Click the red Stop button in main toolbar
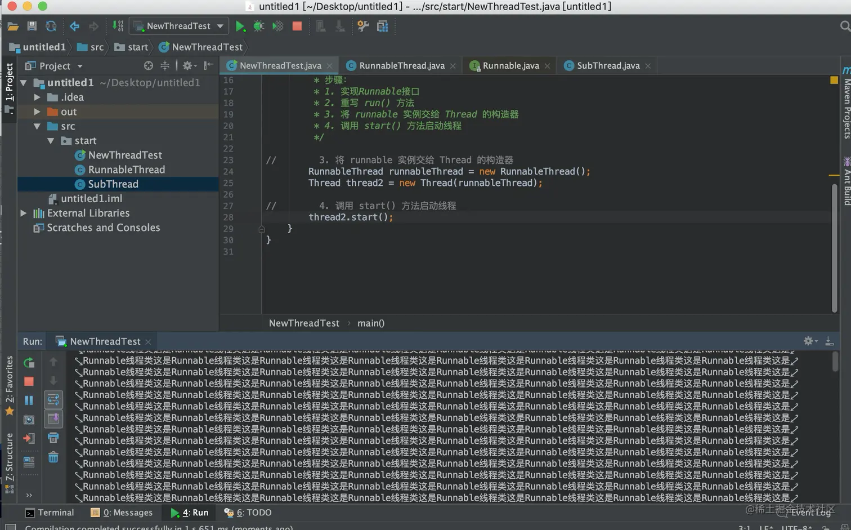Image resolution: width=851 pixels, height=530 pixels. click(297, 26)
